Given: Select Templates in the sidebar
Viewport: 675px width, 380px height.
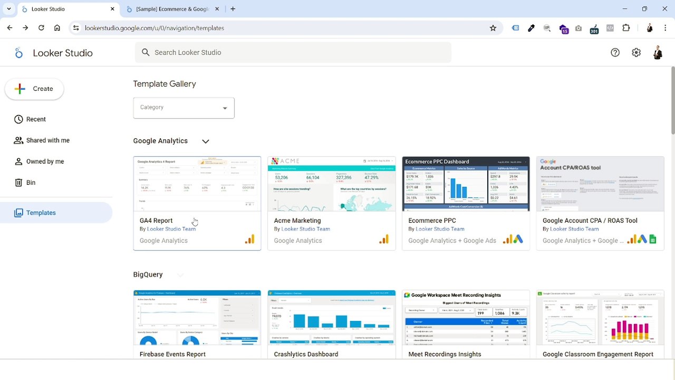Looking at the screenshot, I should pyautogui.click(x=56, y=213).
